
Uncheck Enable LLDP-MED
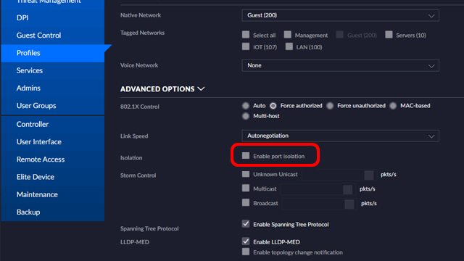click(x=246, y=241)
